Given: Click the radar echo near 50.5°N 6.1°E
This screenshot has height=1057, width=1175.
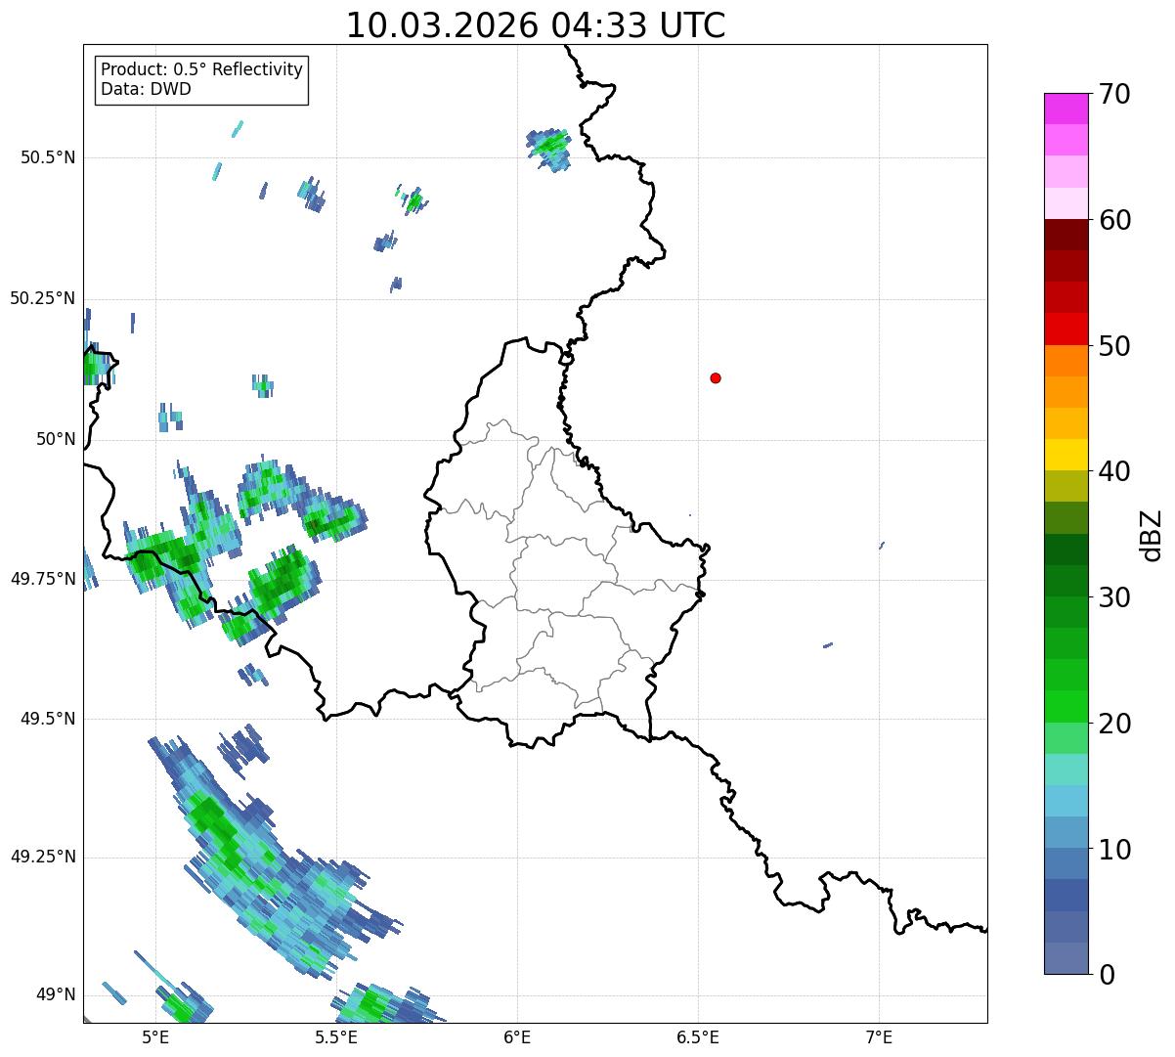Looking at the screenshot, I should click(x=550, y=149).
